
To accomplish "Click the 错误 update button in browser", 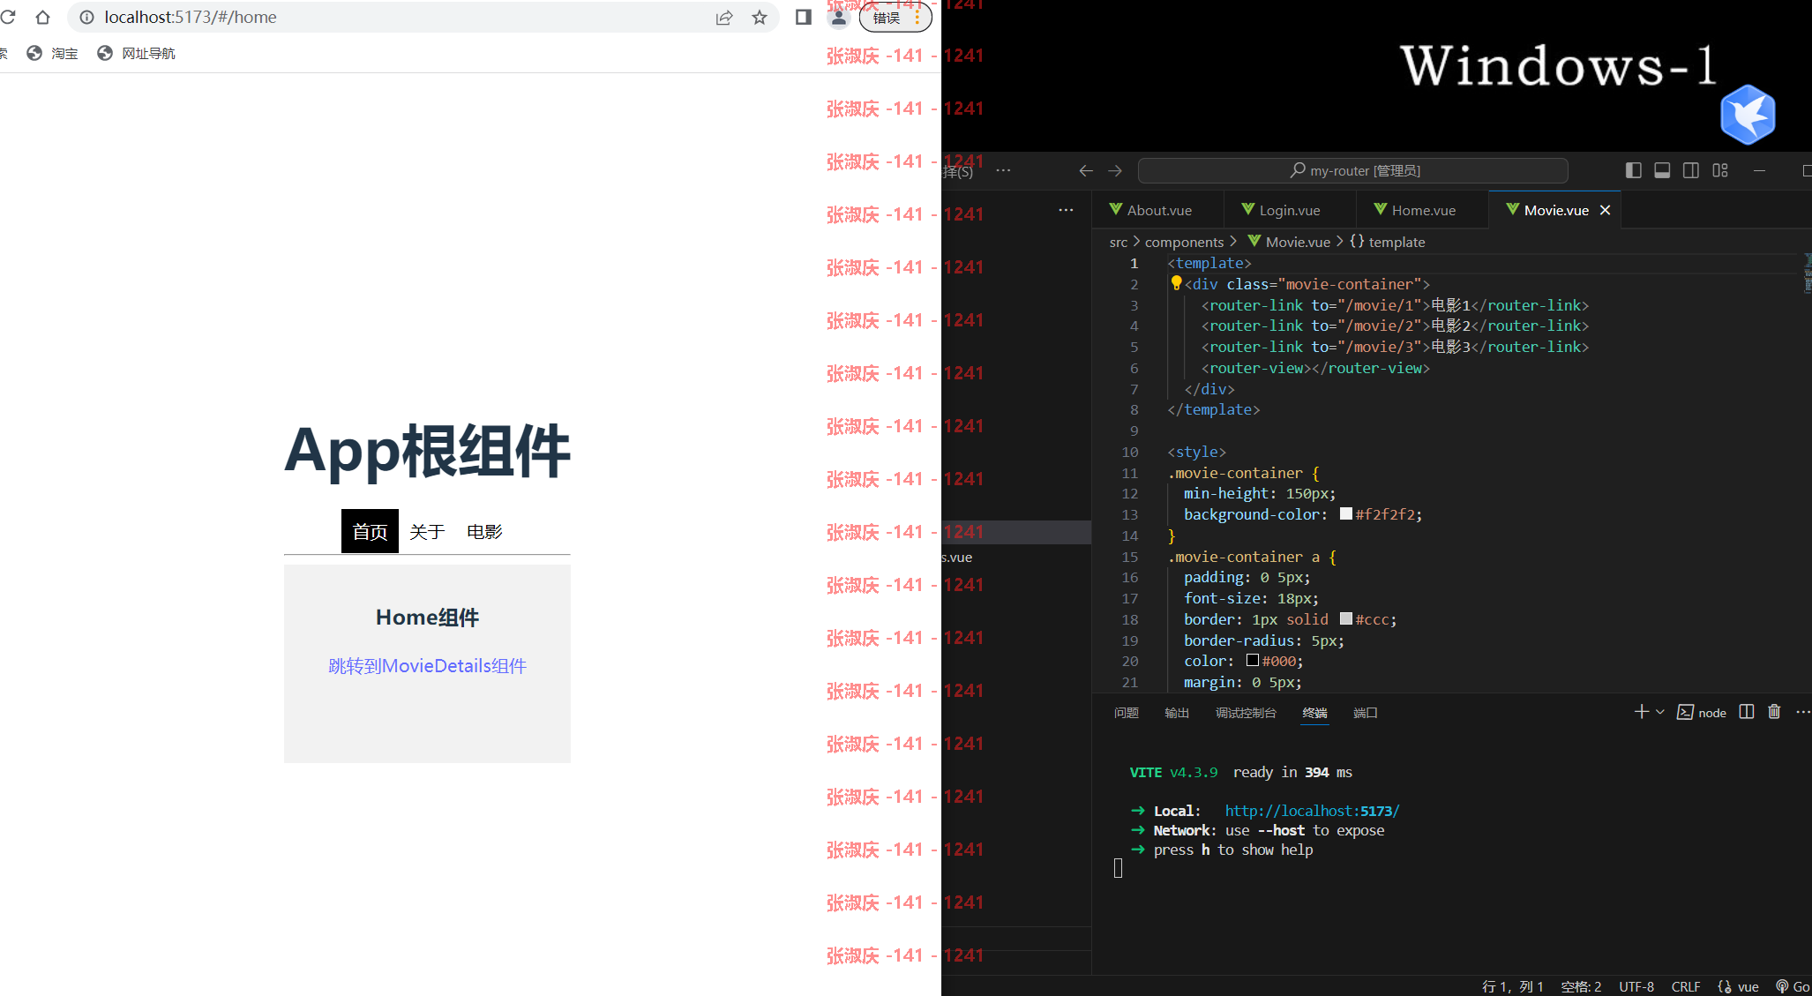I will 895,17.
